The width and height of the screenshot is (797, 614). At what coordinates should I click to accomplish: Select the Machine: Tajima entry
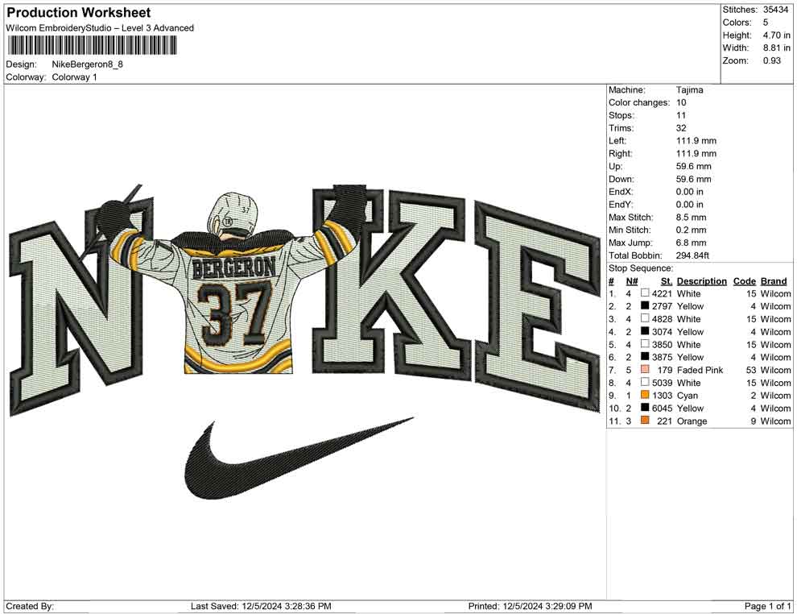pyautogui.click(x=652, y=89)
